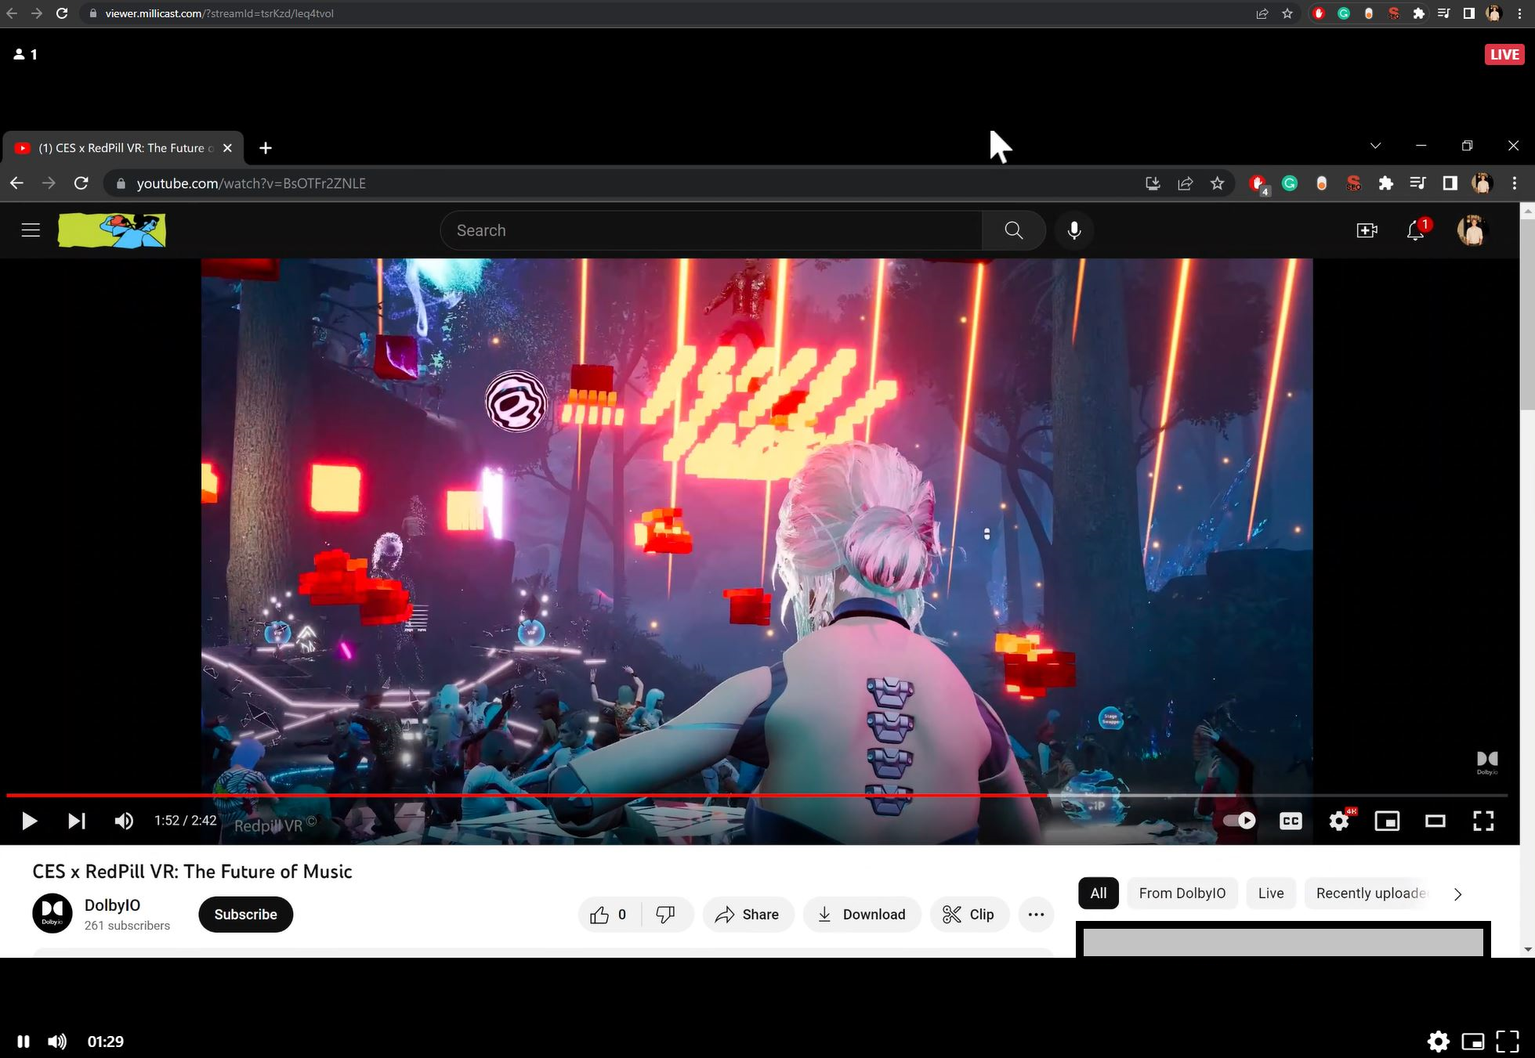
Task: Enter theater mode
Action: [x=1435, y=821]
